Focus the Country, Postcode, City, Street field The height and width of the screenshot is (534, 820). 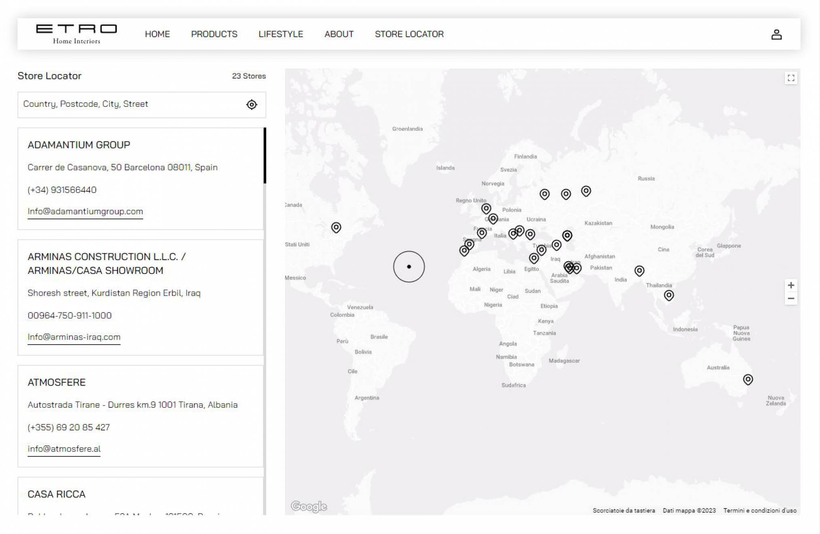click(142, 105)
